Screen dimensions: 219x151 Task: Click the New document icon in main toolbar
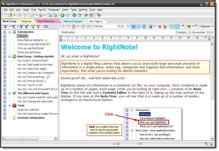pyautogui.click(x=5, y=15)
